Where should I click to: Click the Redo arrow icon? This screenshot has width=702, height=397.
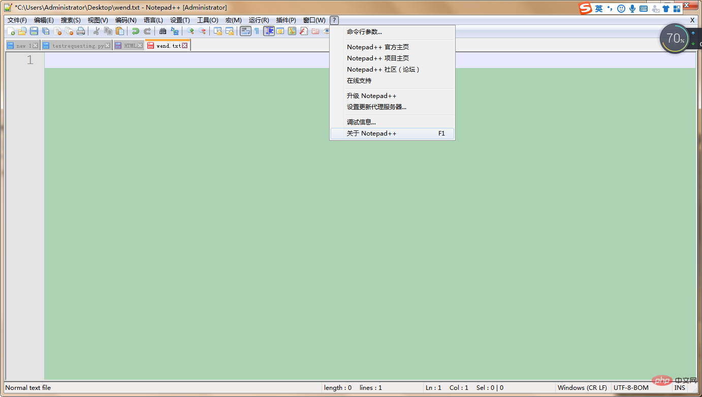(147, 31)
